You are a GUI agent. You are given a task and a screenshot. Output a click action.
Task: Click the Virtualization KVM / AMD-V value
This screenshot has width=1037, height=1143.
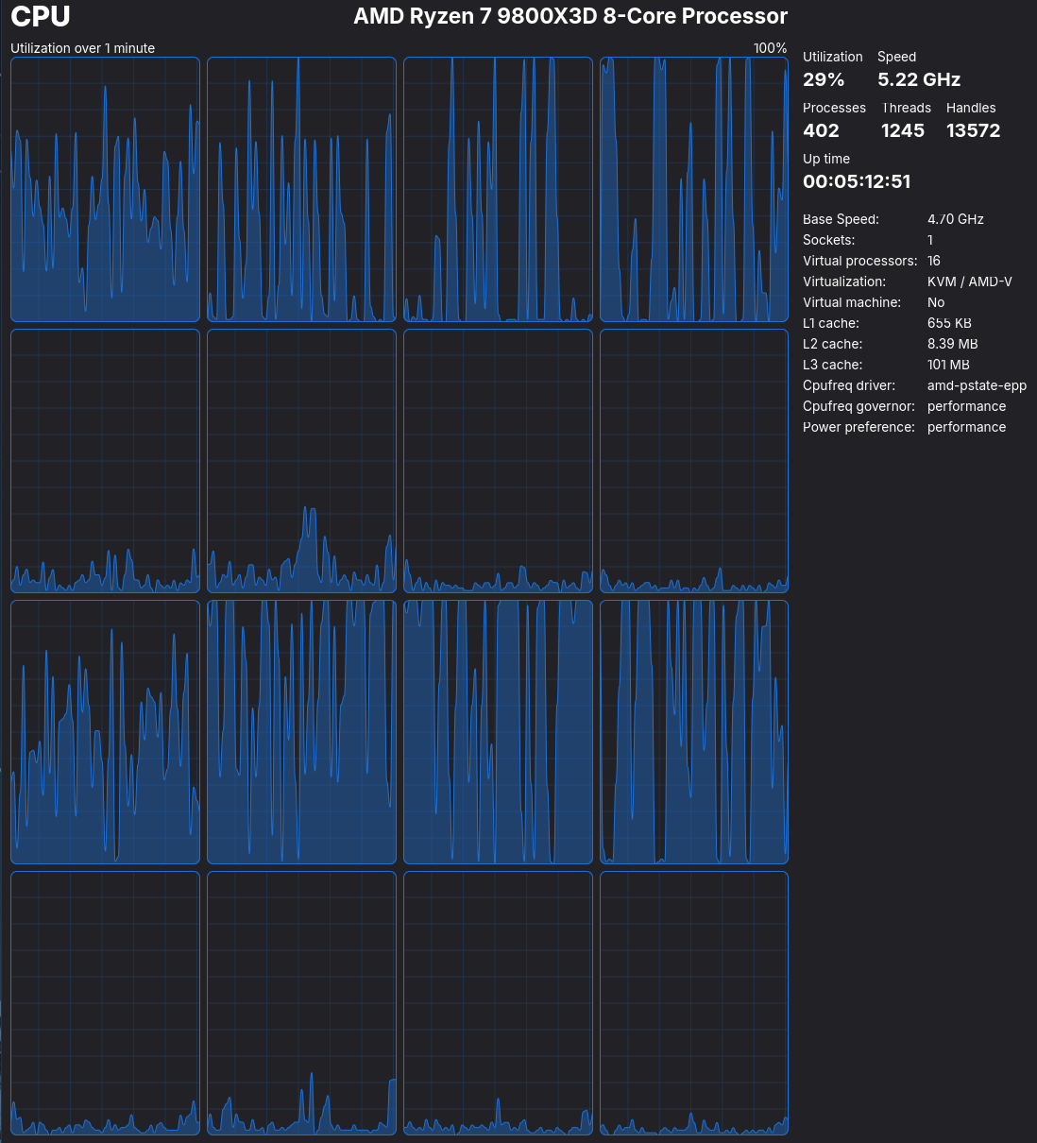point(969,281)
